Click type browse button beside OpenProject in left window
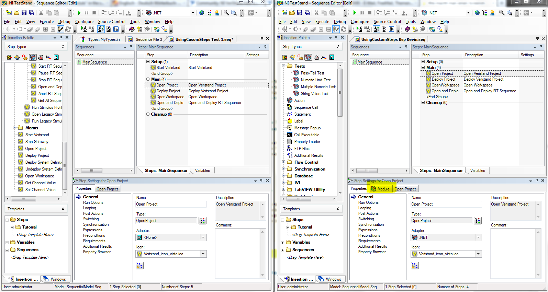548x292 pixels. 203,221
